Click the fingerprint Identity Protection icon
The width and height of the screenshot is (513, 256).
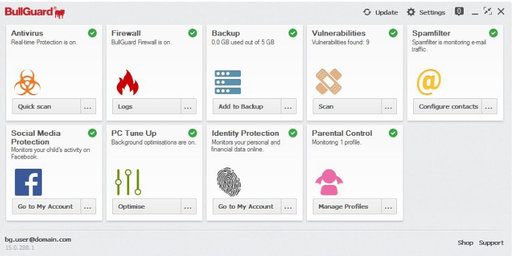coord(228,182)
